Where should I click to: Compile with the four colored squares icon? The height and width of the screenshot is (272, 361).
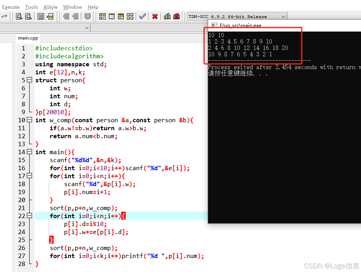tap(102, 16)
